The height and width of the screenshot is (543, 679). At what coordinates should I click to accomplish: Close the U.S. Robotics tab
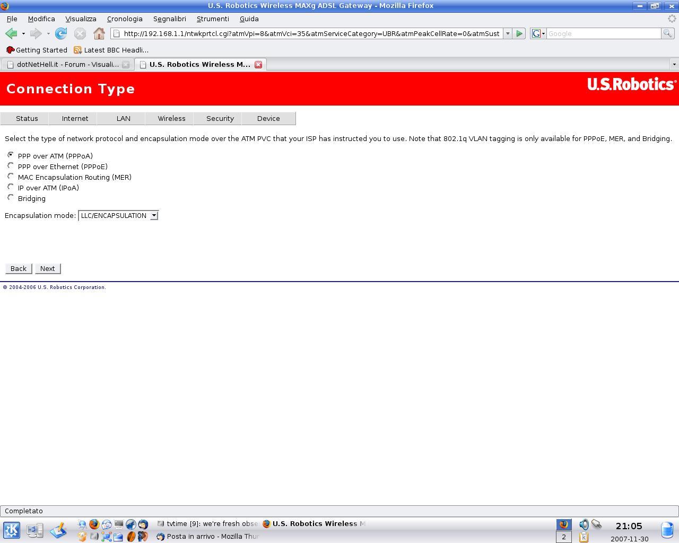coord(258,64)
